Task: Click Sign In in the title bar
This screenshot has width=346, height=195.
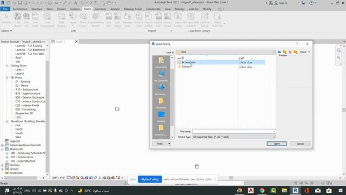Action: pos(281,3)
